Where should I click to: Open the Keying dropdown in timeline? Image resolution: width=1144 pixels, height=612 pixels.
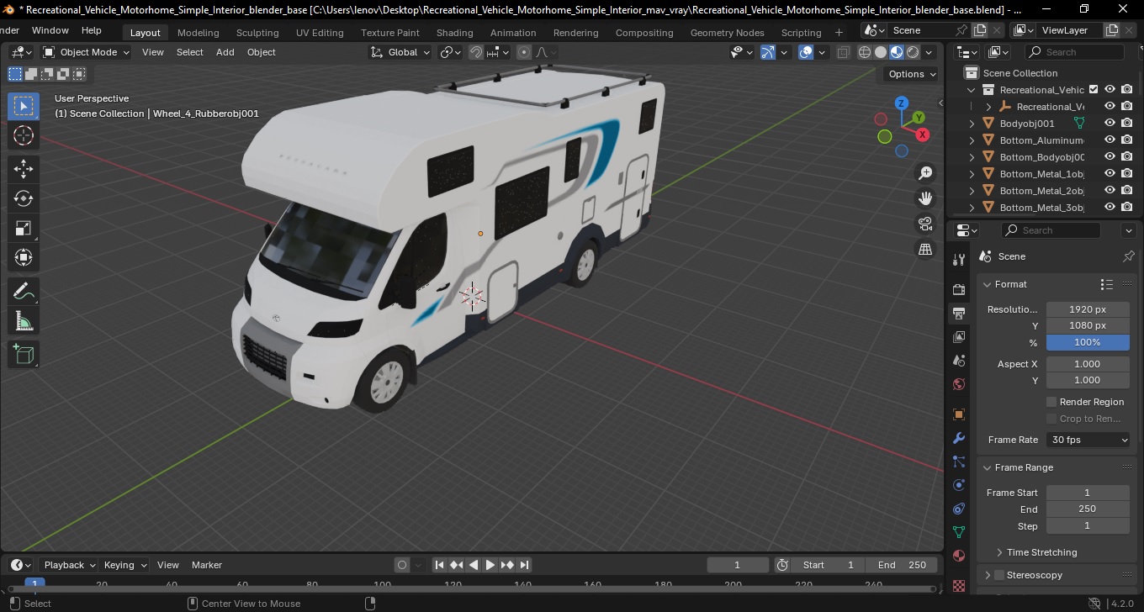[124, 565]
